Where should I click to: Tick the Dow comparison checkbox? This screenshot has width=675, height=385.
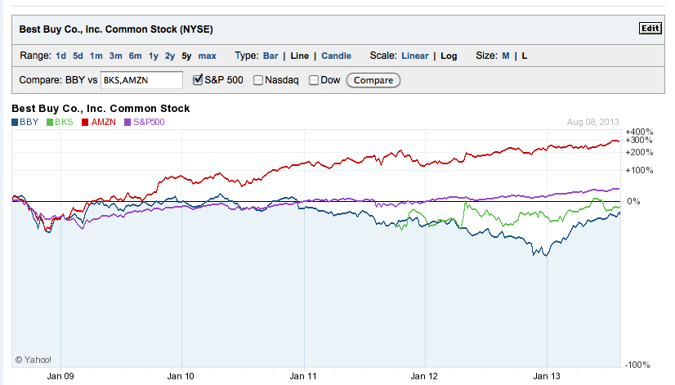coord(314,80)
